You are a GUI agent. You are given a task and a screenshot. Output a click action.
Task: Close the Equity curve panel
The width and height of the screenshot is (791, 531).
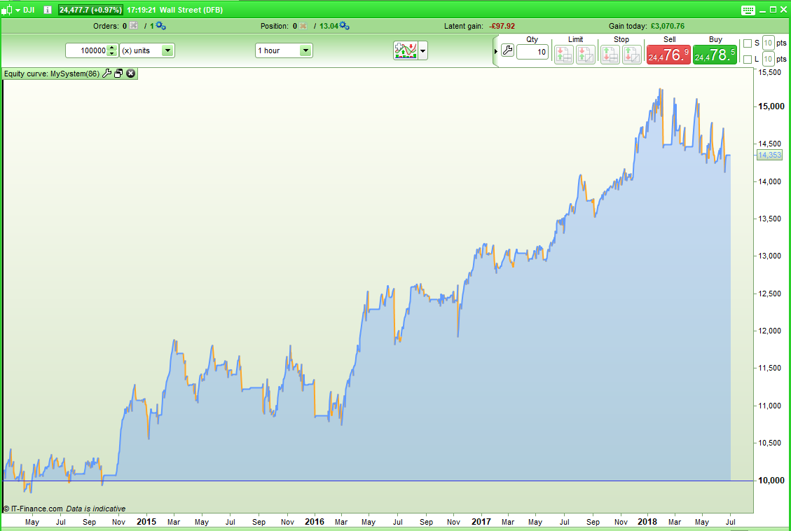pyautogui.click(x=130, y=74)
